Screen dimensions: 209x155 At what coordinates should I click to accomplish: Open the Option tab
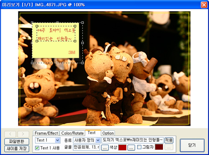108,133
